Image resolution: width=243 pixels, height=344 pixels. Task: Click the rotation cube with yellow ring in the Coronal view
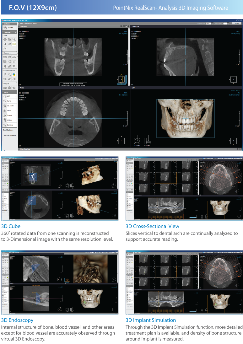tap(121, 80)
